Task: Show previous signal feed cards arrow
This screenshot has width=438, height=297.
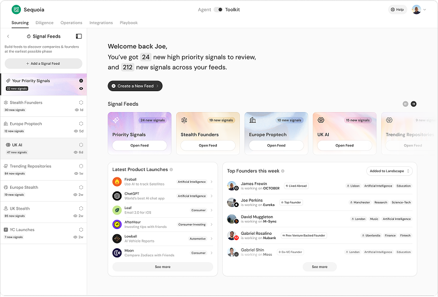Action: [405, 104]
